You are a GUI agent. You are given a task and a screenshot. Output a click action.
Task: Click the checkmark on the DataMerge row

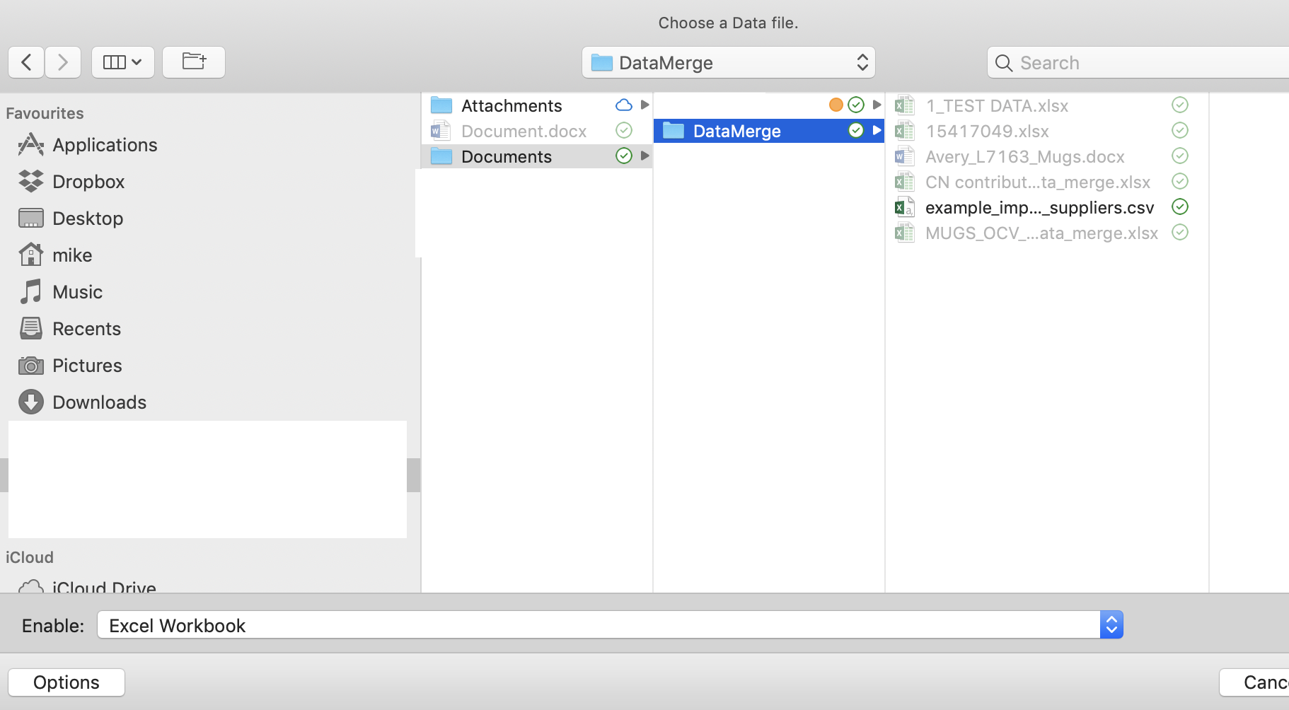tap(856, 130)
